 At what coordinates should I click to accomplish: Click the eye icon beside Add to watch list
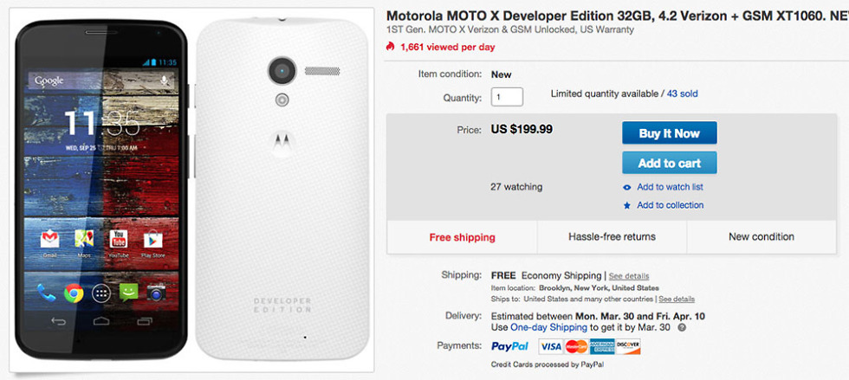(x=627, y=187)
